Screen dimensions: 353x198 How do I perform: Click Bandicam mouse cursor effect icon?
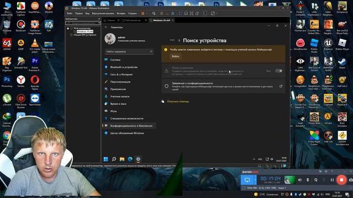pyautogui.click(x=316, y=180)
